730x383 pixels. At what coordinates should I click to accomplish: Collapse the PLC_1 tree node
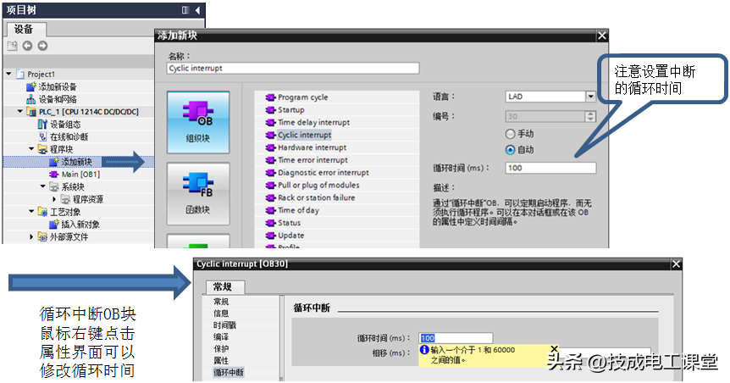[x=20, y=111]
